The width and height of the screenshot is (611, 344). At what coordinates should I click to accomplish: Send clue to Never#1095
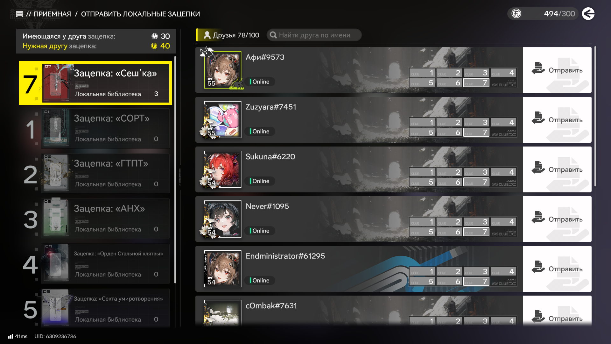tap(557, 219)
